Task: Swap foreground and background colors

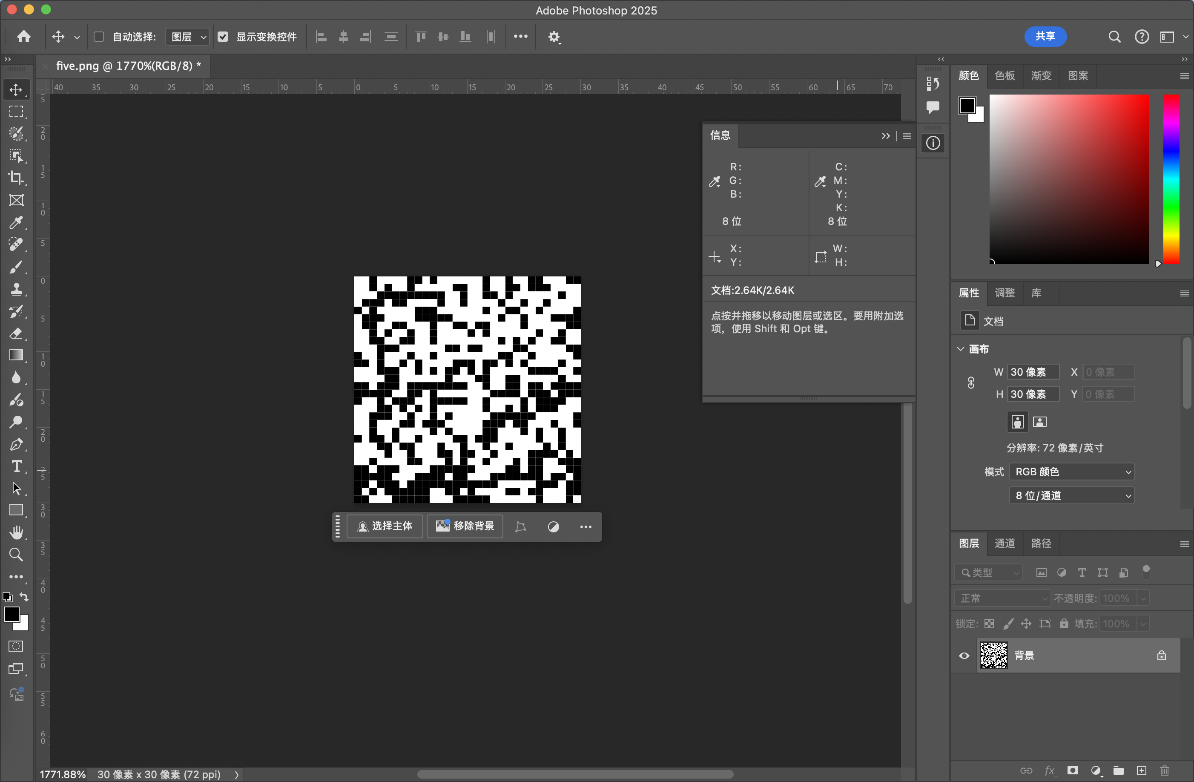Action: pyautogui.click(x=24, y=597)
